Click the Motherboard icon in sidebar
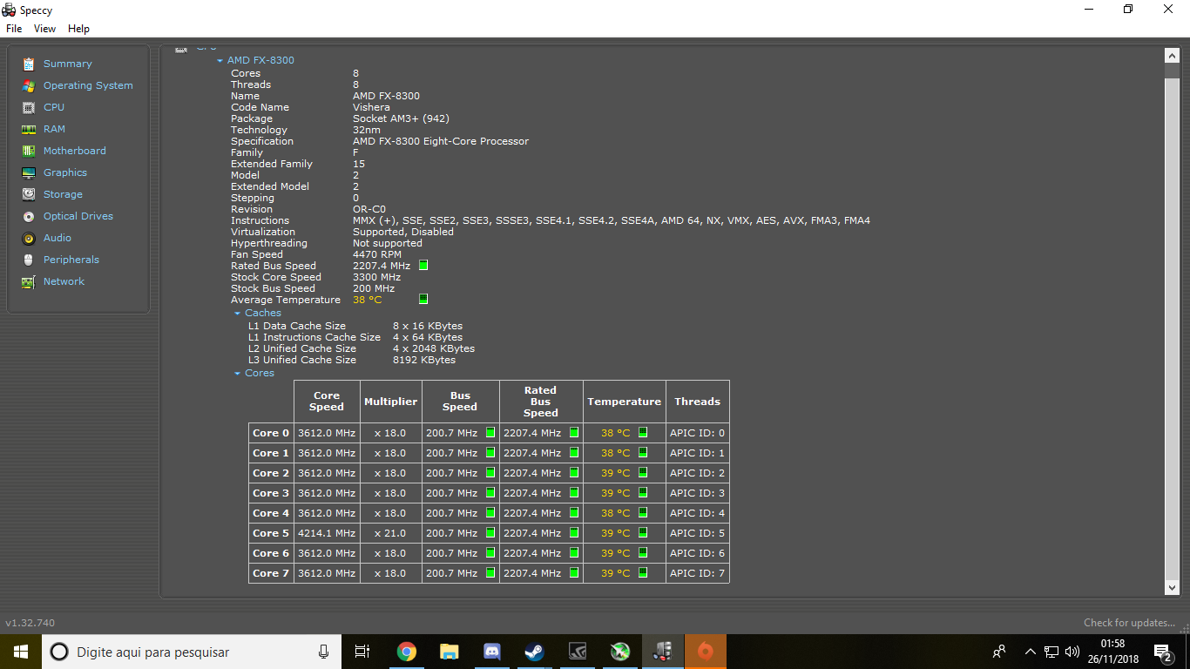This screenshot has height=669, width=1190. point(29,151)
